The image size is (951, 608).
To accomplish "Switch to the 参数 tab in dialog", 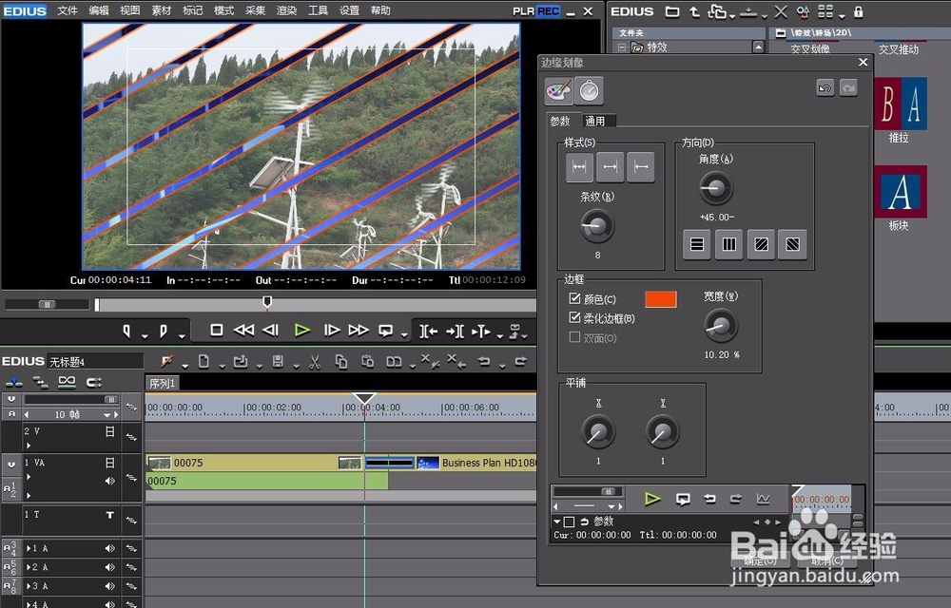I will [x=560, y=121].
